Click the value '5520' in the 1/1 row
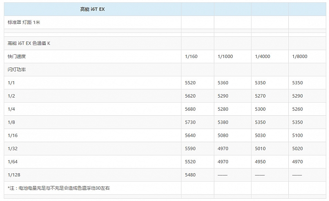Screen dimensions: 329x201 coord(190,83)
